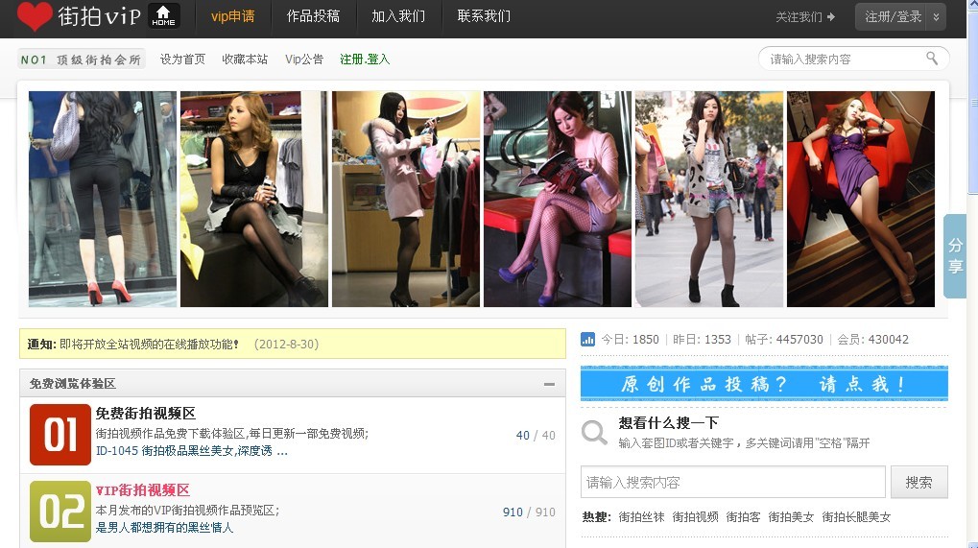Image resolution: width=978 pixels, height=548 pixels.
Task: Open thumbnail of woman in pink coat shopping
Action: [405, 199]
